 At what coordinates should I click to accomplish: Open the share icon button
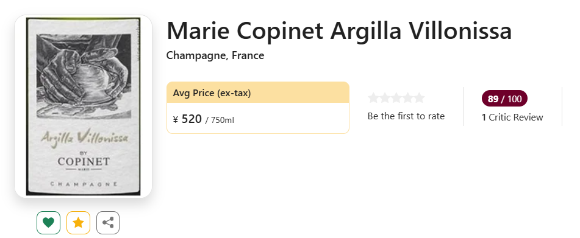(x=108, y=223)
